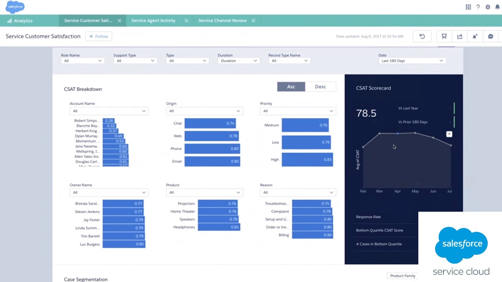Open the Account Name dropdown
The image size is (502, 282).
point(109,111)
